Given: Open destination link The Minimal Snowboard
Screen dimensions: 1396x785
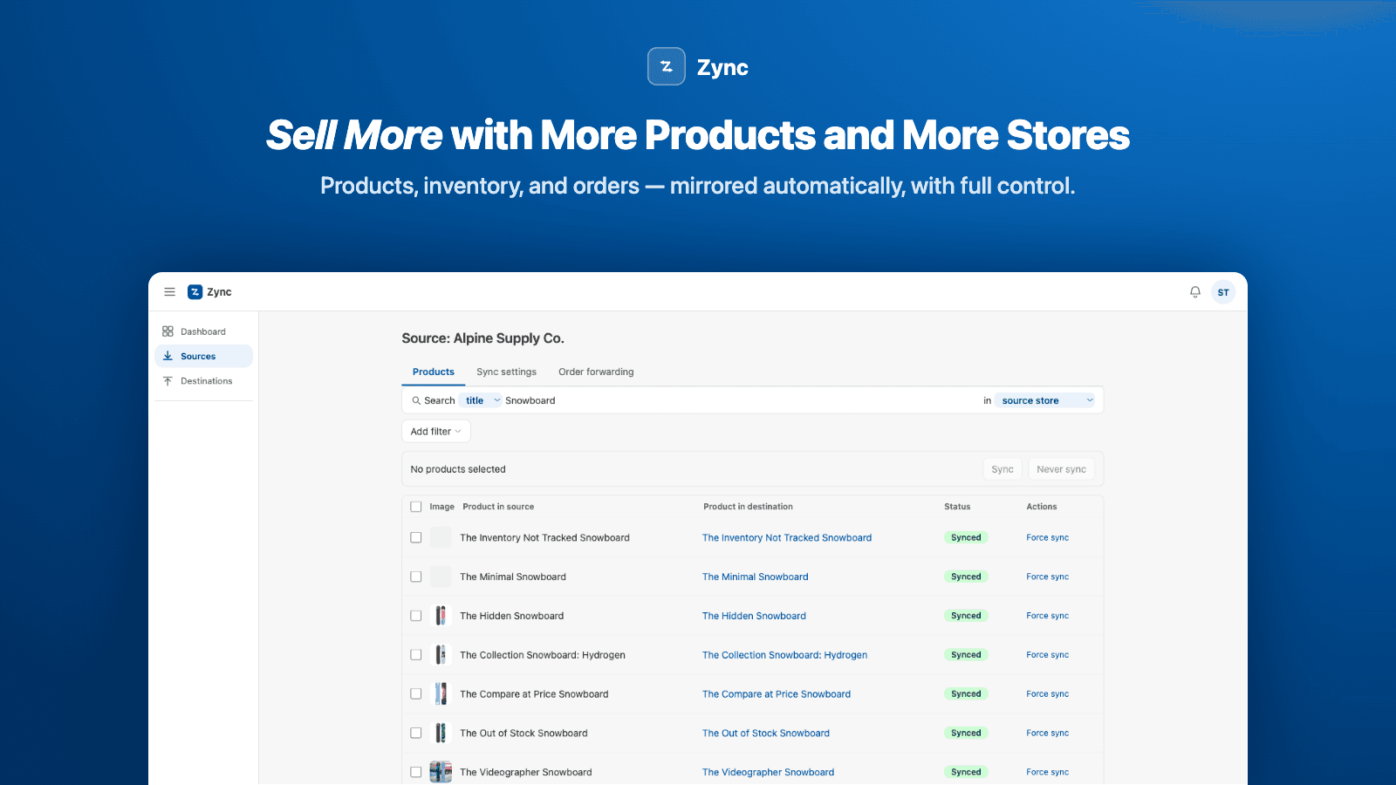Looking at the screenshot, I should coord(756,577).
